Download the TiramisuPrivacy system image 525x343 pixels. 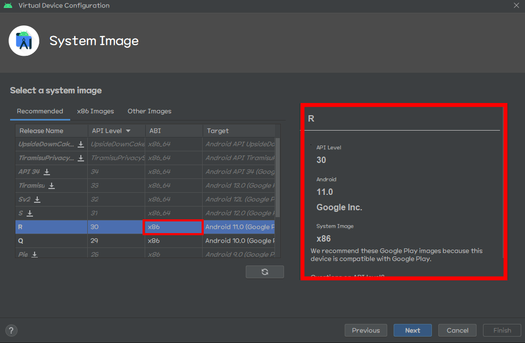point(81,158)
